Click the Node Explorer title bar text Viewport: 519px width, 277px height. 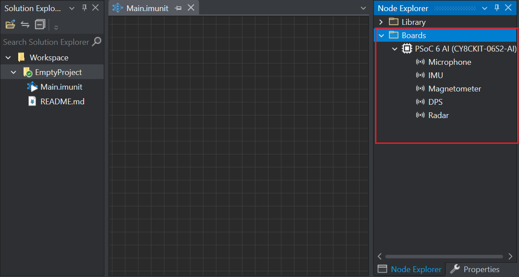tap(403, 8)
